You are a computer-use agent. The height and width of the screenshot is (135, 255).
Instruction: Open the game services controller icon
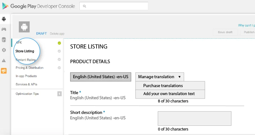pos(4,29)
